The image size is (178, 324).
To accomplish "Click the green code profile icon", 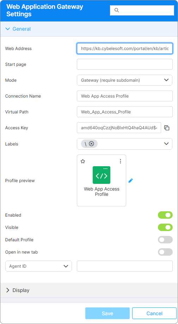I will coord(102,175).
